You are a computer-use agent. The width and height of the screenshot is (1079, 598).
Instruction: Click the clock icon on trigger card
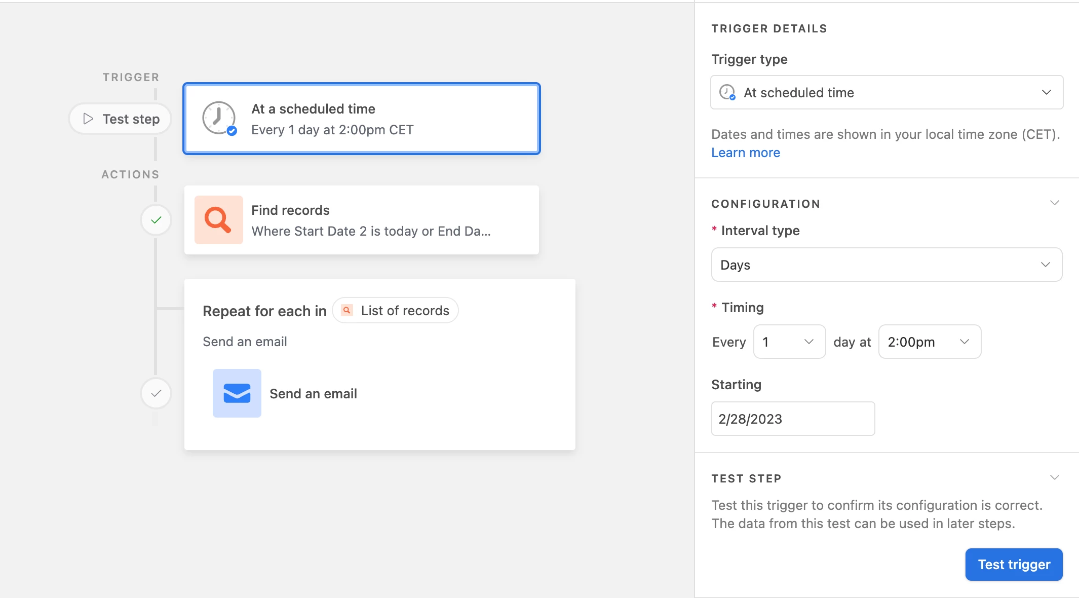219,118
